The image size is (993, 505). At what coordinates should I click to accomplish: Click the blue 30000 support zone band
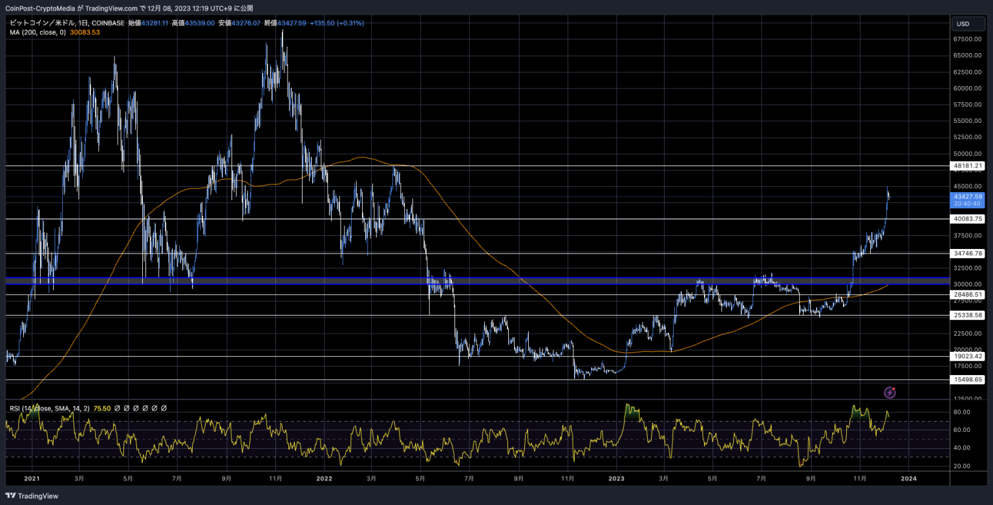(478, 281)
